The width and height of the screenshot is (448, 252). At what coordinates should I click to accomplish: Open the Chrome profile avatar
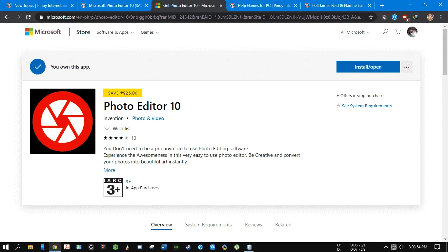pyautogui.click(x=430, y=17)
